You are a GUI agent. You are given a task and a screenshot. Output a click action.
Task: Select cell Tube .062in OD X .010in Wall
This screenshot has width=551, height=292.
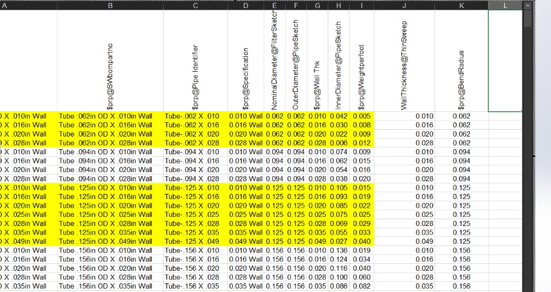click(110, 116)
